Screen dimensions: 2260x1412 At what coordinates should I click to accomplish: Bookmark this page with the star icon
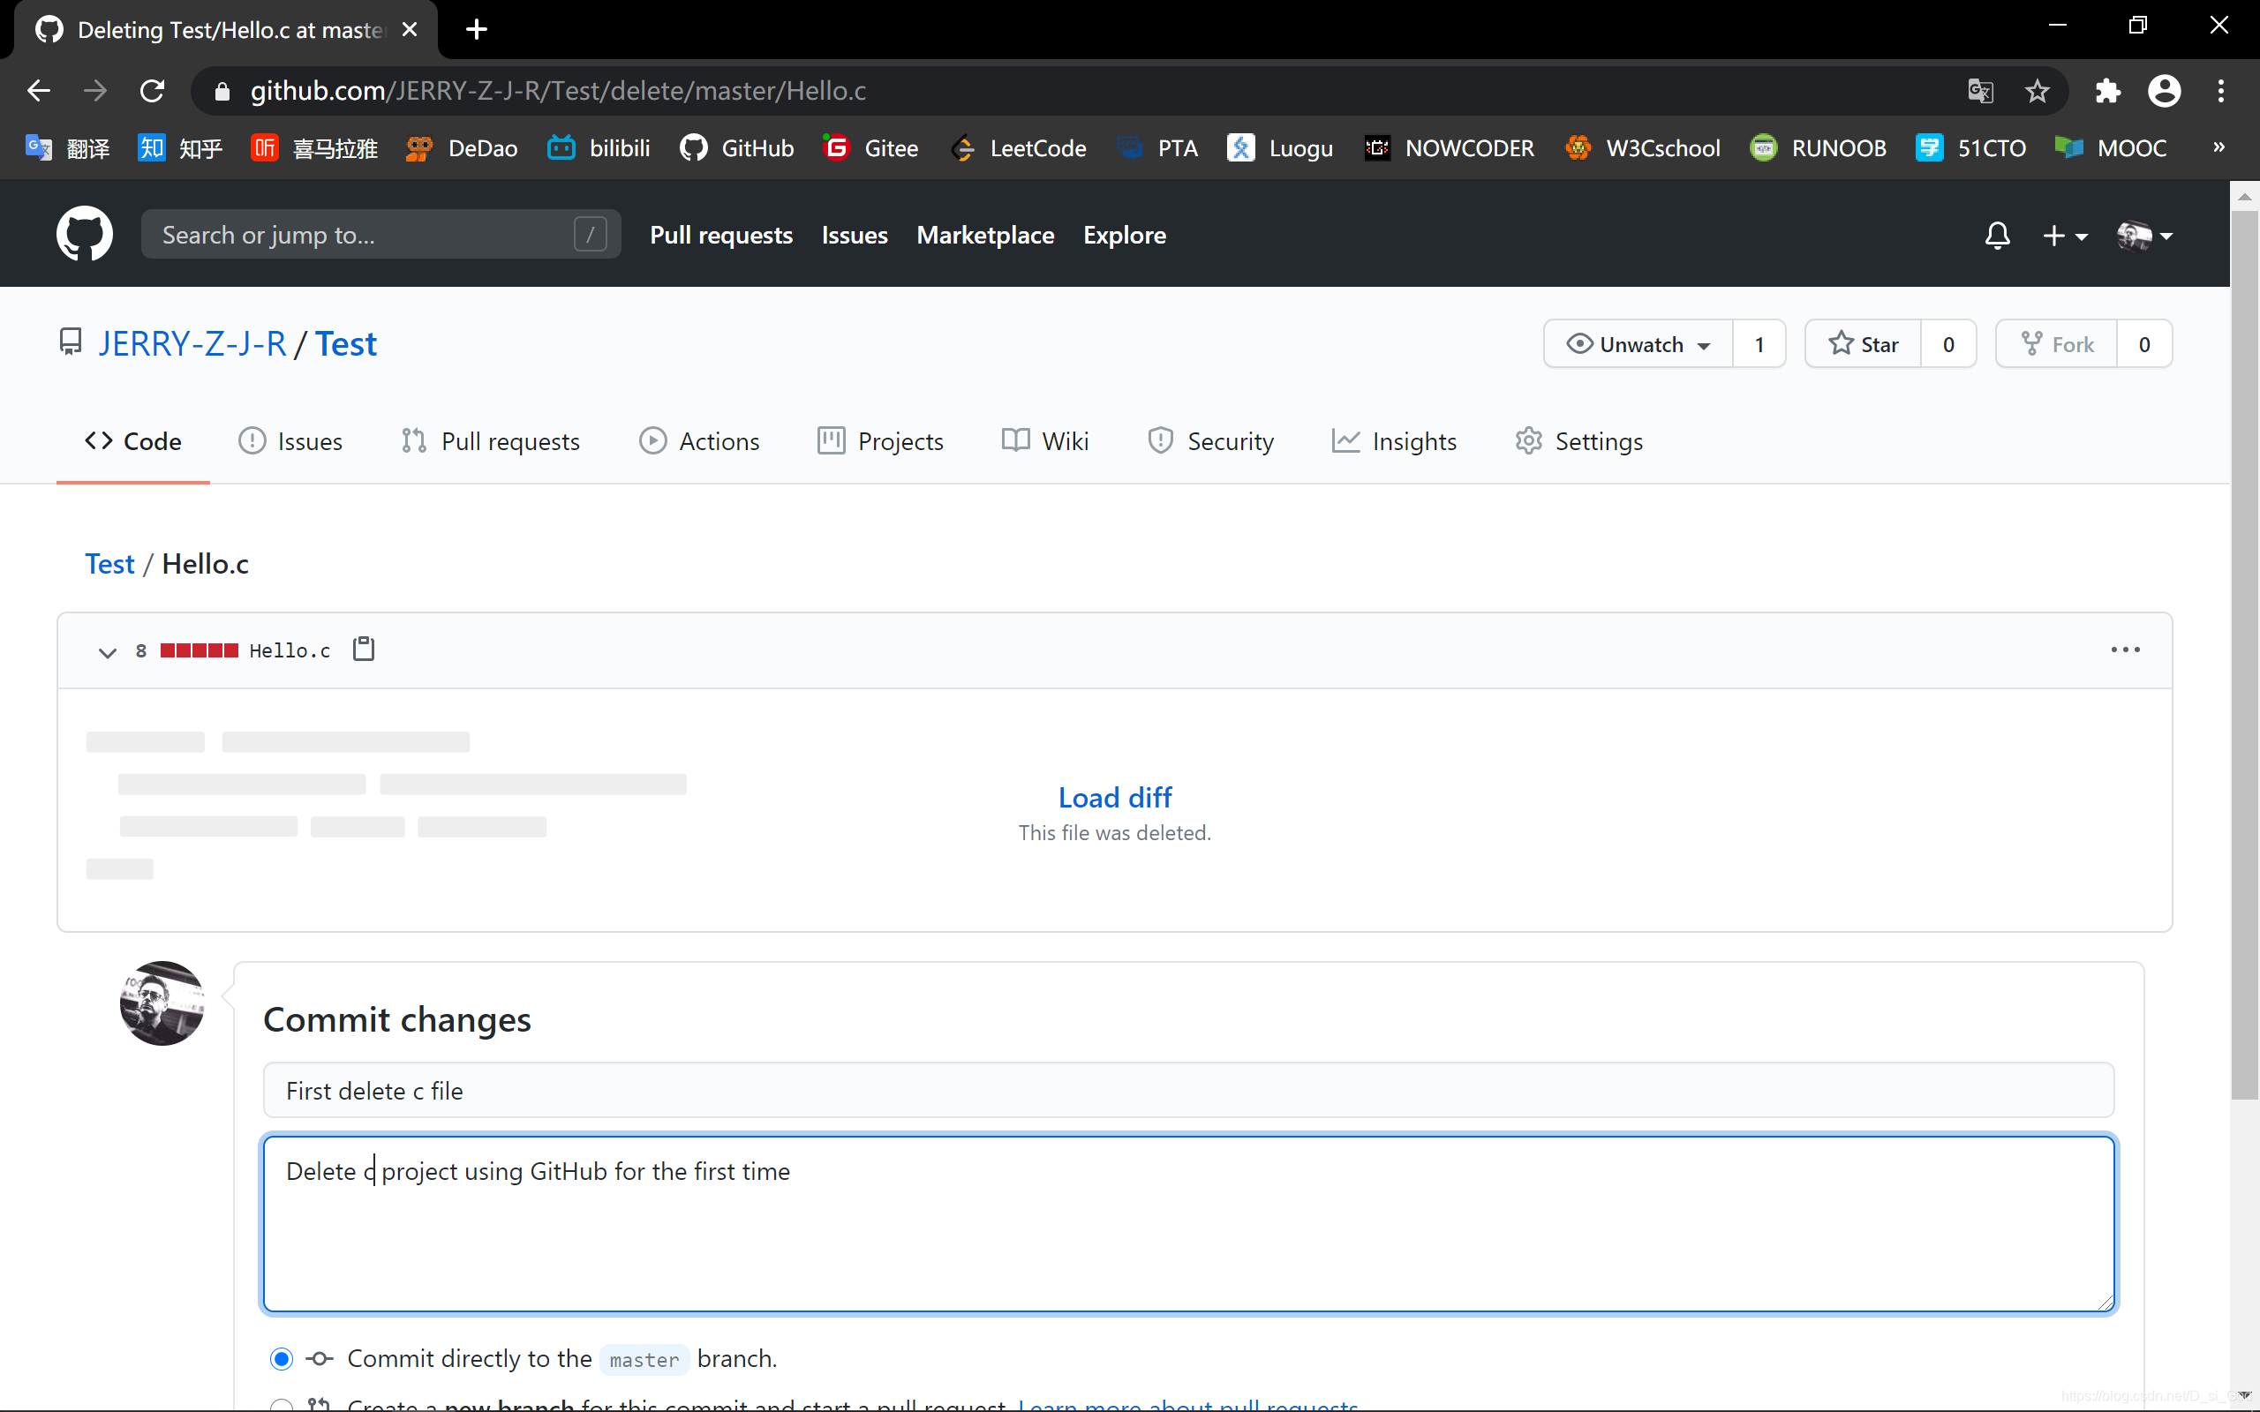coord(2037,91)
